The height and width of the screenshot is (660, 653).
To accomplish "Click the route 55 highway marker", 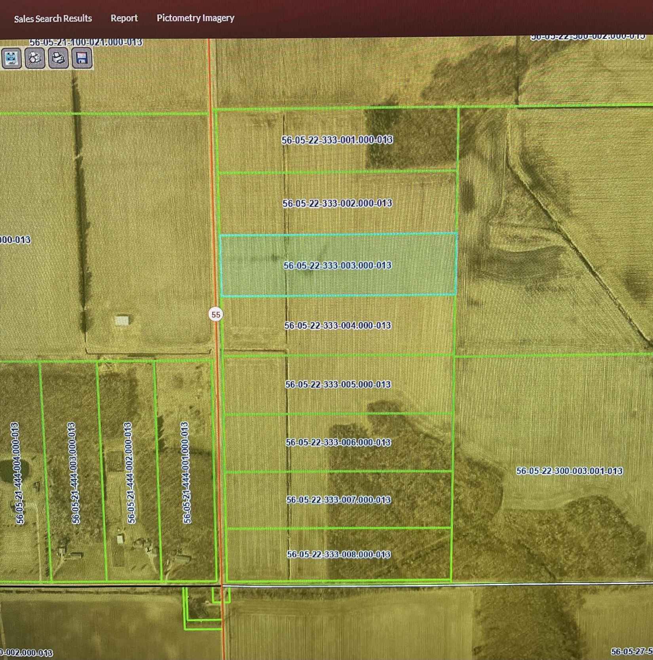I will [216, 315].
